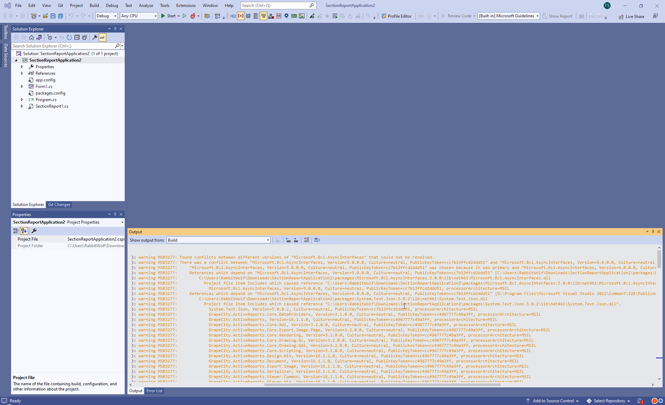The height and width of the screenshot is (405, 665).
Task: Click the picture image toolbar icon
Action: (x=302, y=16)
